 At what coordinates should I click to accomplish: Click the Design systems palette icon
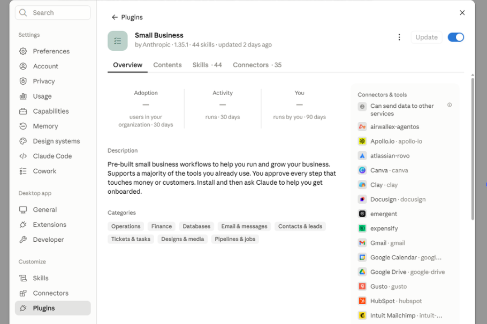(23, 141)
